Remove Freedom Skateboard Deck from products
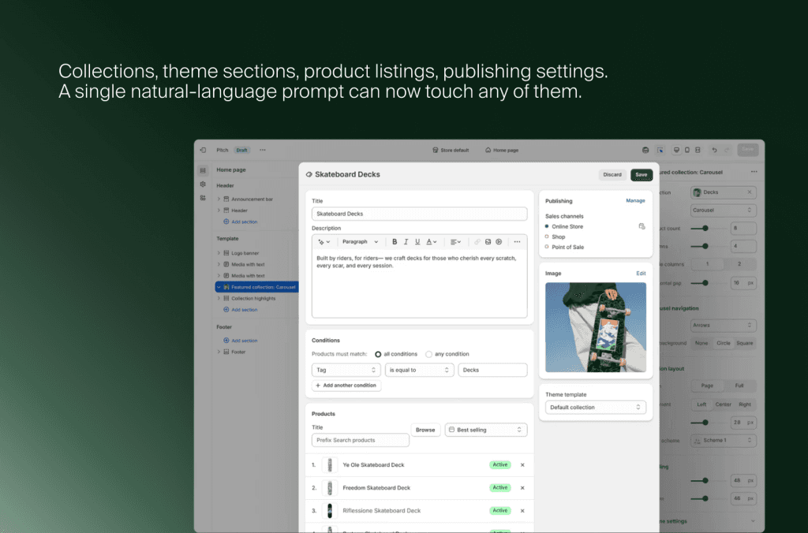 [522, 488]
